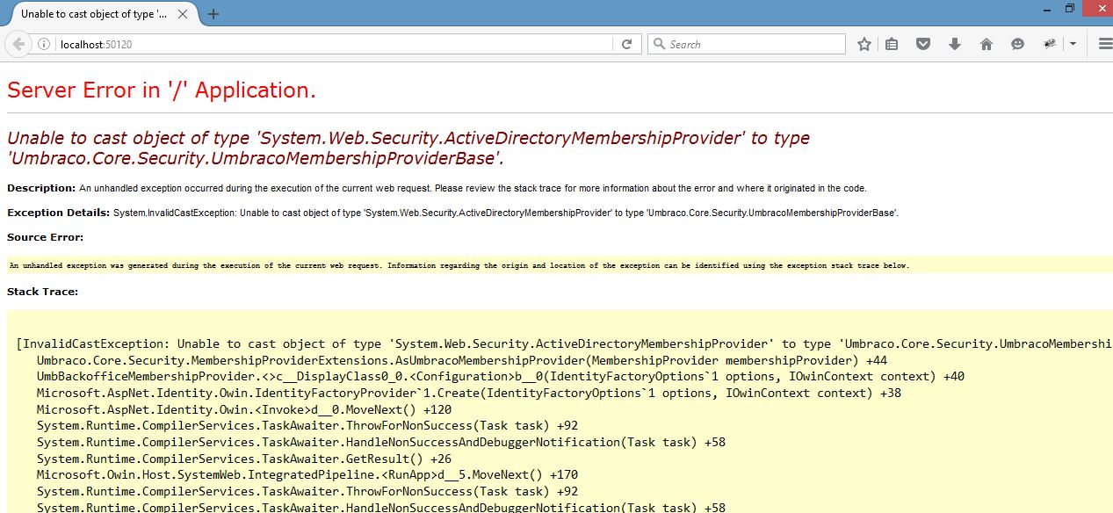Click the italic 'Unable to cast object' error title

pos(408,148)
